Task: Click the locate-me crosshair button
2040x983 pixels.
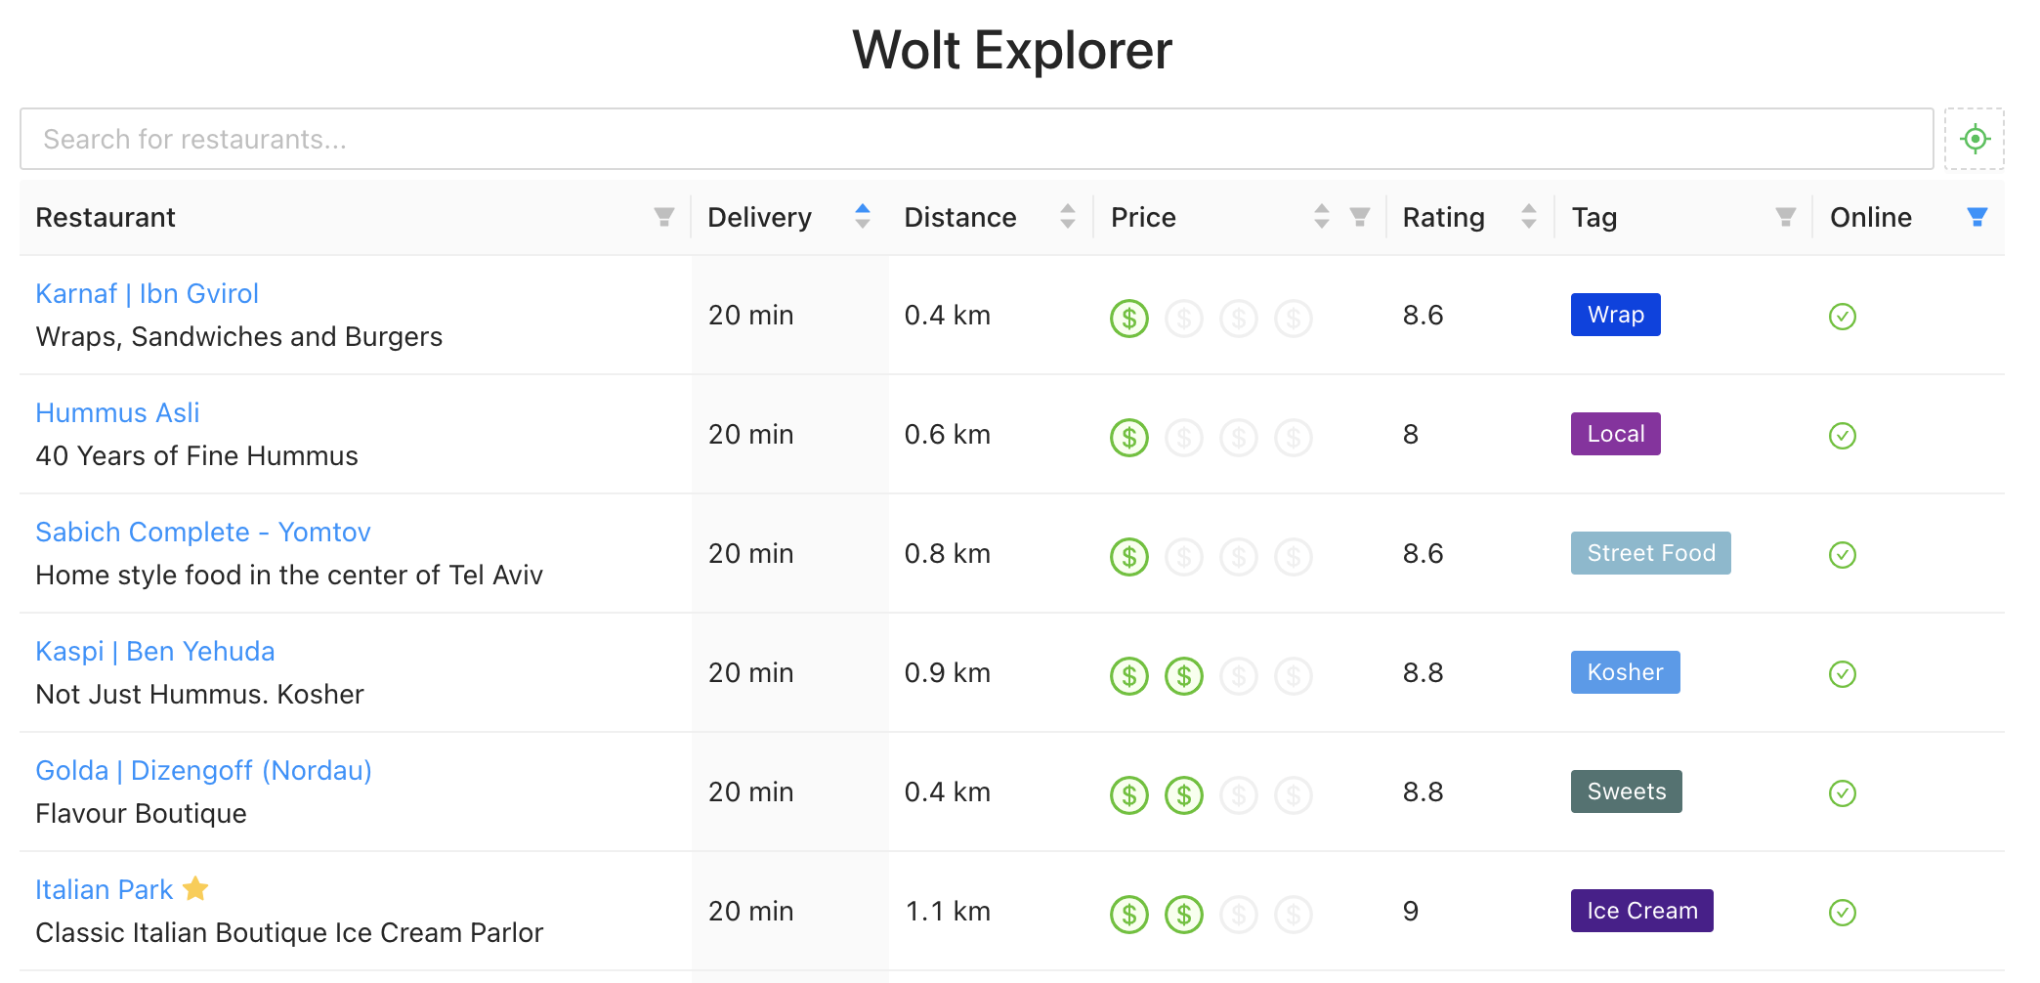Action: click(x=1975, y=139)
